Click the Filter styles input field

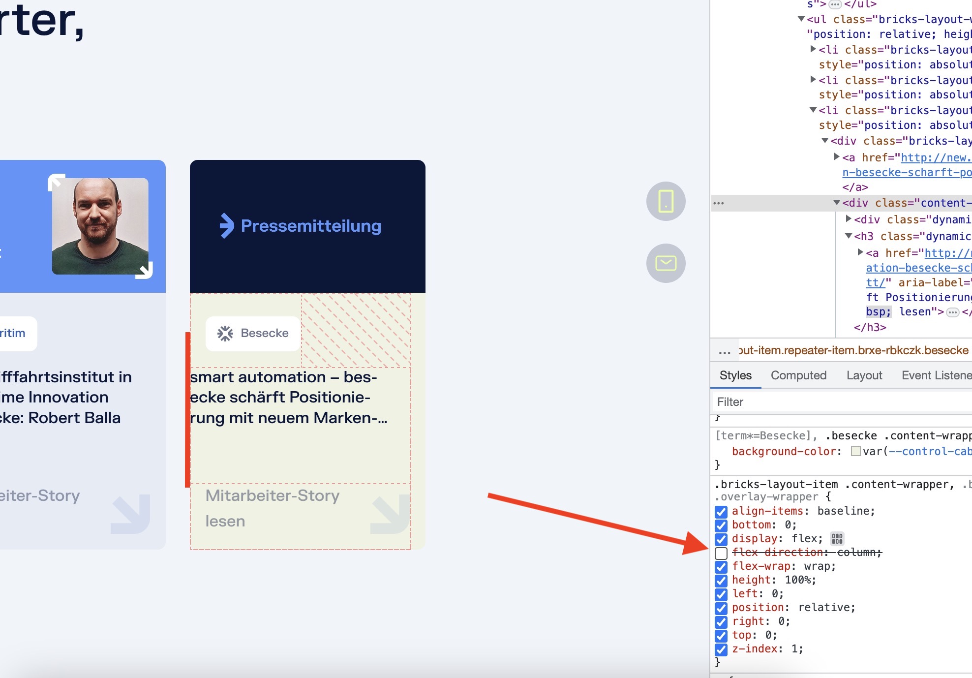point(842,402)
